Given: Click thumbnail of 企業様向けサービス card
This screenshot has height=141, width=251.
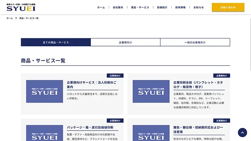Looking at the screenshot, I should coord(44,91).
